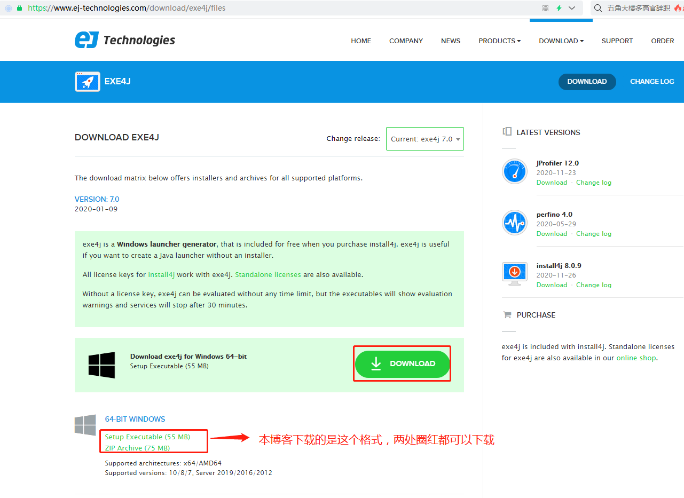Switch to the CHANGE LOG tab
Screen dimensions: 684x498
(x=652, y=82)
